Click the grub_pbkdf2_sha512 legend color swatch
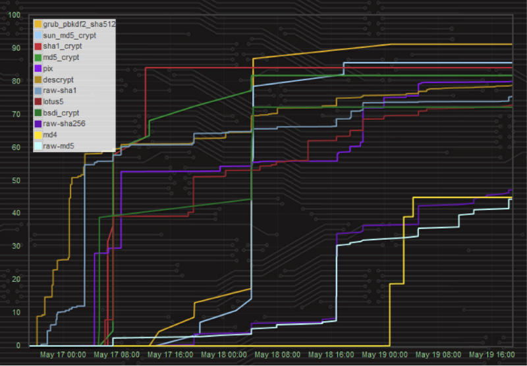The width and height of the screenshot is (527, 366). [38, 24]
